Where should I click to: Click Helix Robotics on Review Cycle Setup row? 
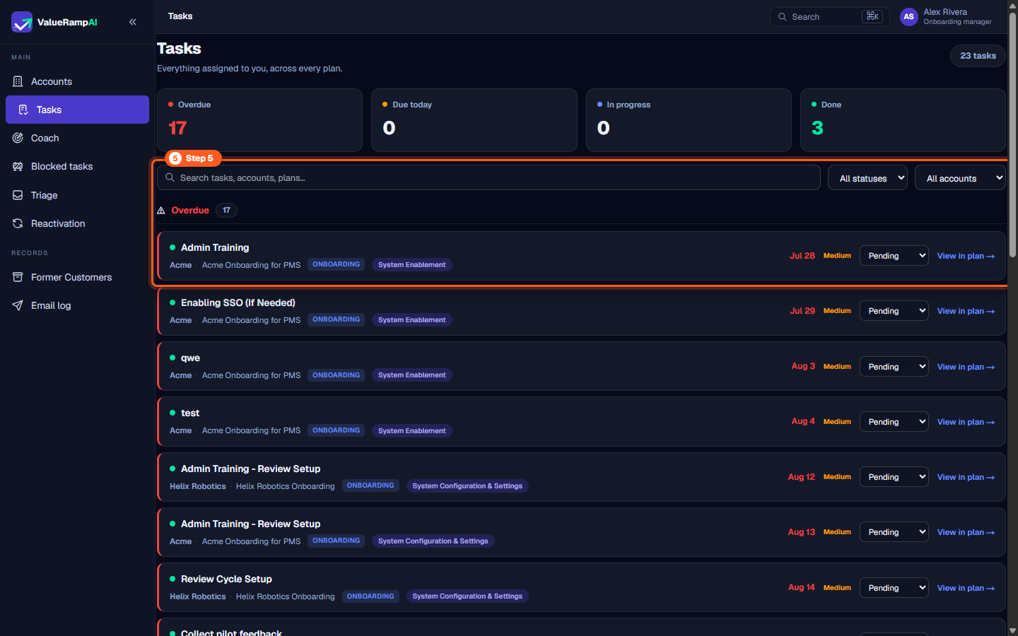tap(198, 596)
